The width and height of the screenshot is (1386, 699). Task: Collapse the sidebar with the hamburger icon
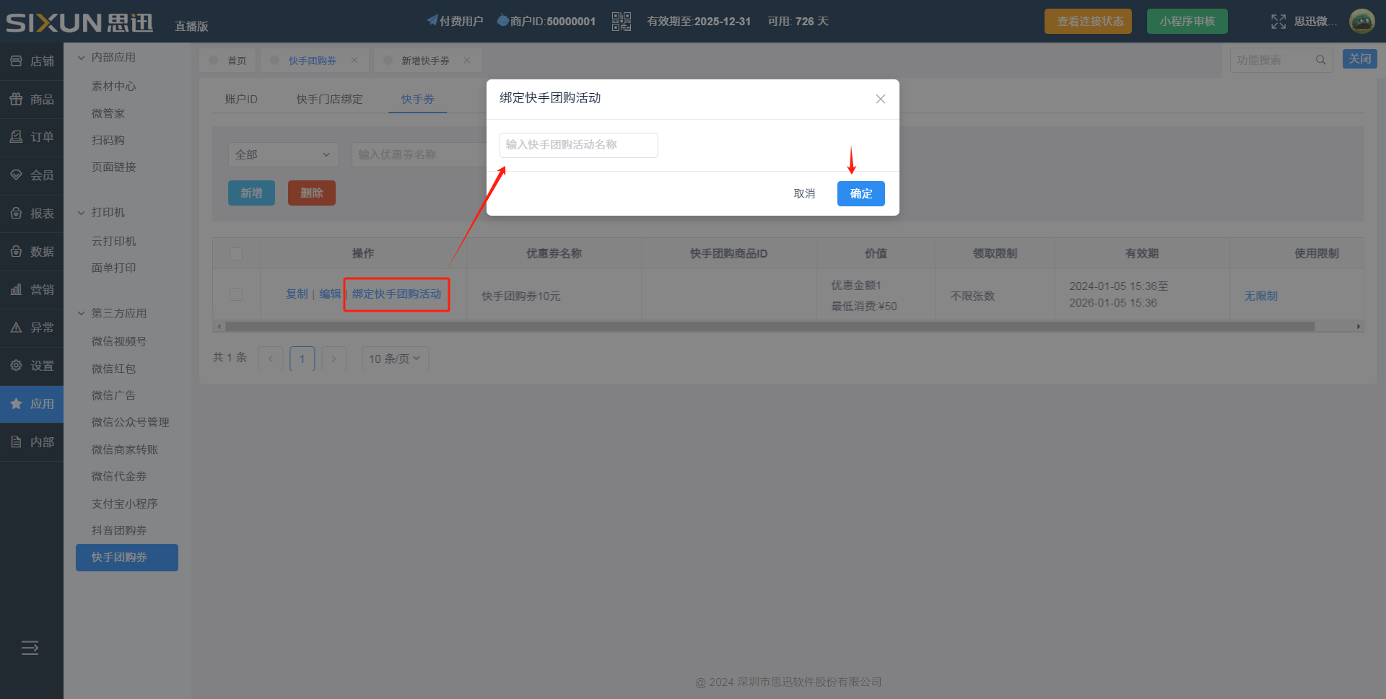point(30,648)
